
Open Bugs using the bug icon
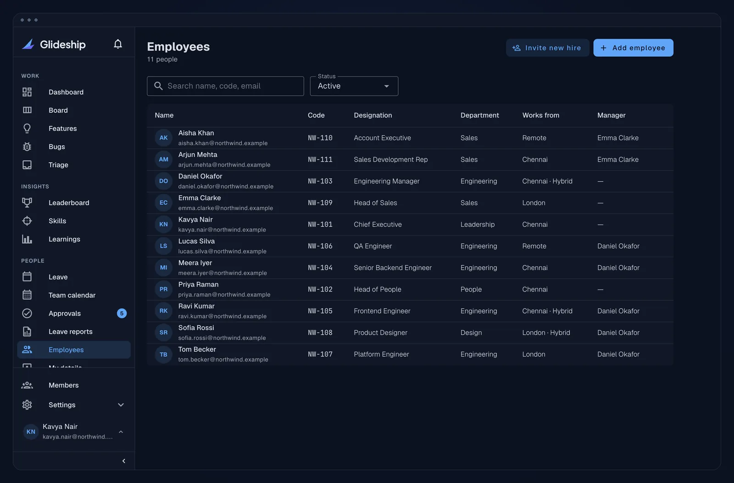click(x=27, y=147)
